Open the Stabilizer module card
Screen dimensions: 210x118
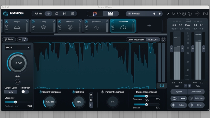pyautogui.click(x=70, y=26)
